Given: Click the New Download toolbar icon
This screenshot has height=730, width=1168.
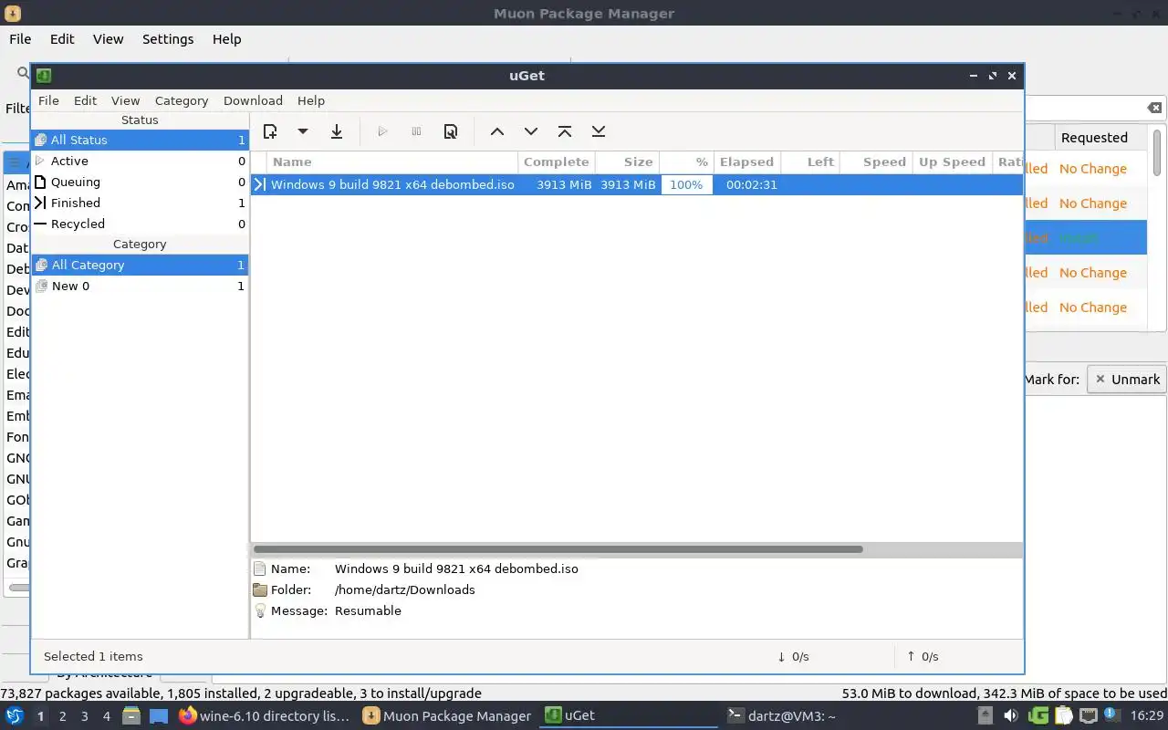Looking at the screenshot, I should (x=270, y=131).
